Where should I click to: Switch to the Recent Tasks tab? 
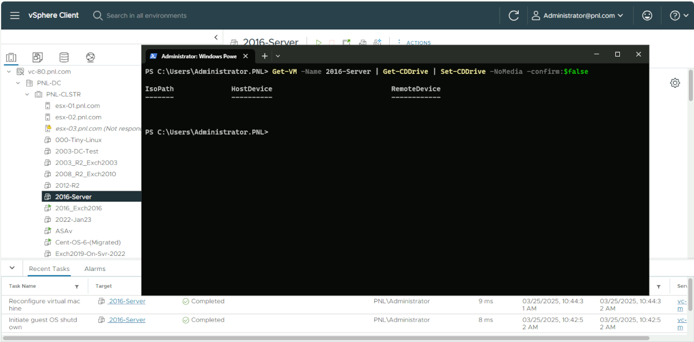coord(49,269)
